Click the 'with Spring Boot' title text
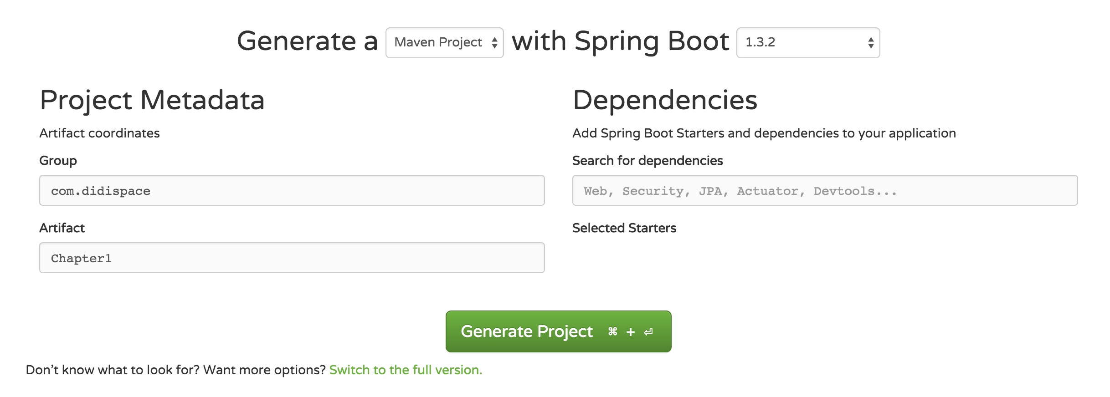 pyautogui.click(x=620, y=41)
